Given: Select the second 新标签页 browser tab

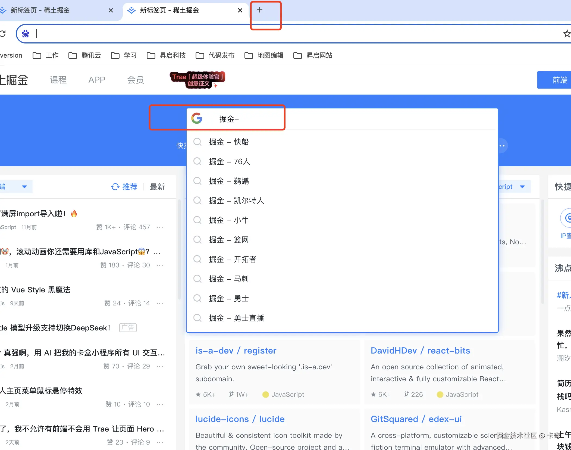Looking at the screenshot, I should click(x=177, y=10).
